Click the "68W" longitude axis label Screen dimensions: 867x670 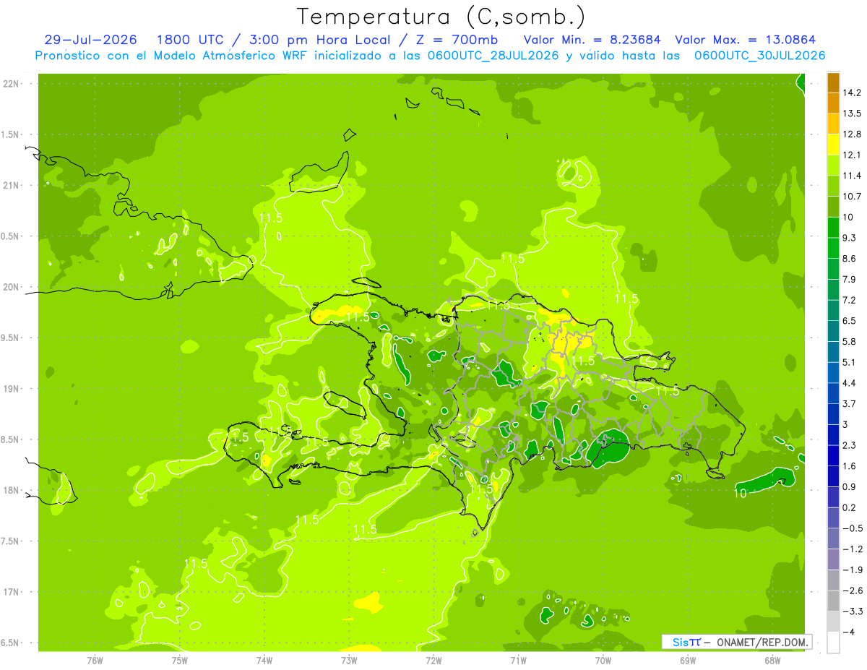coord(772,661)
